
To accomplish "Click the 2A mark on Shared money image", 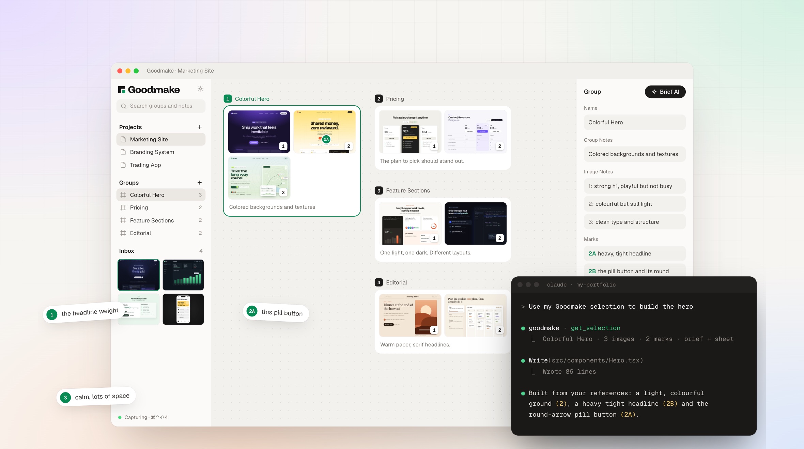I will click(326, 139).
